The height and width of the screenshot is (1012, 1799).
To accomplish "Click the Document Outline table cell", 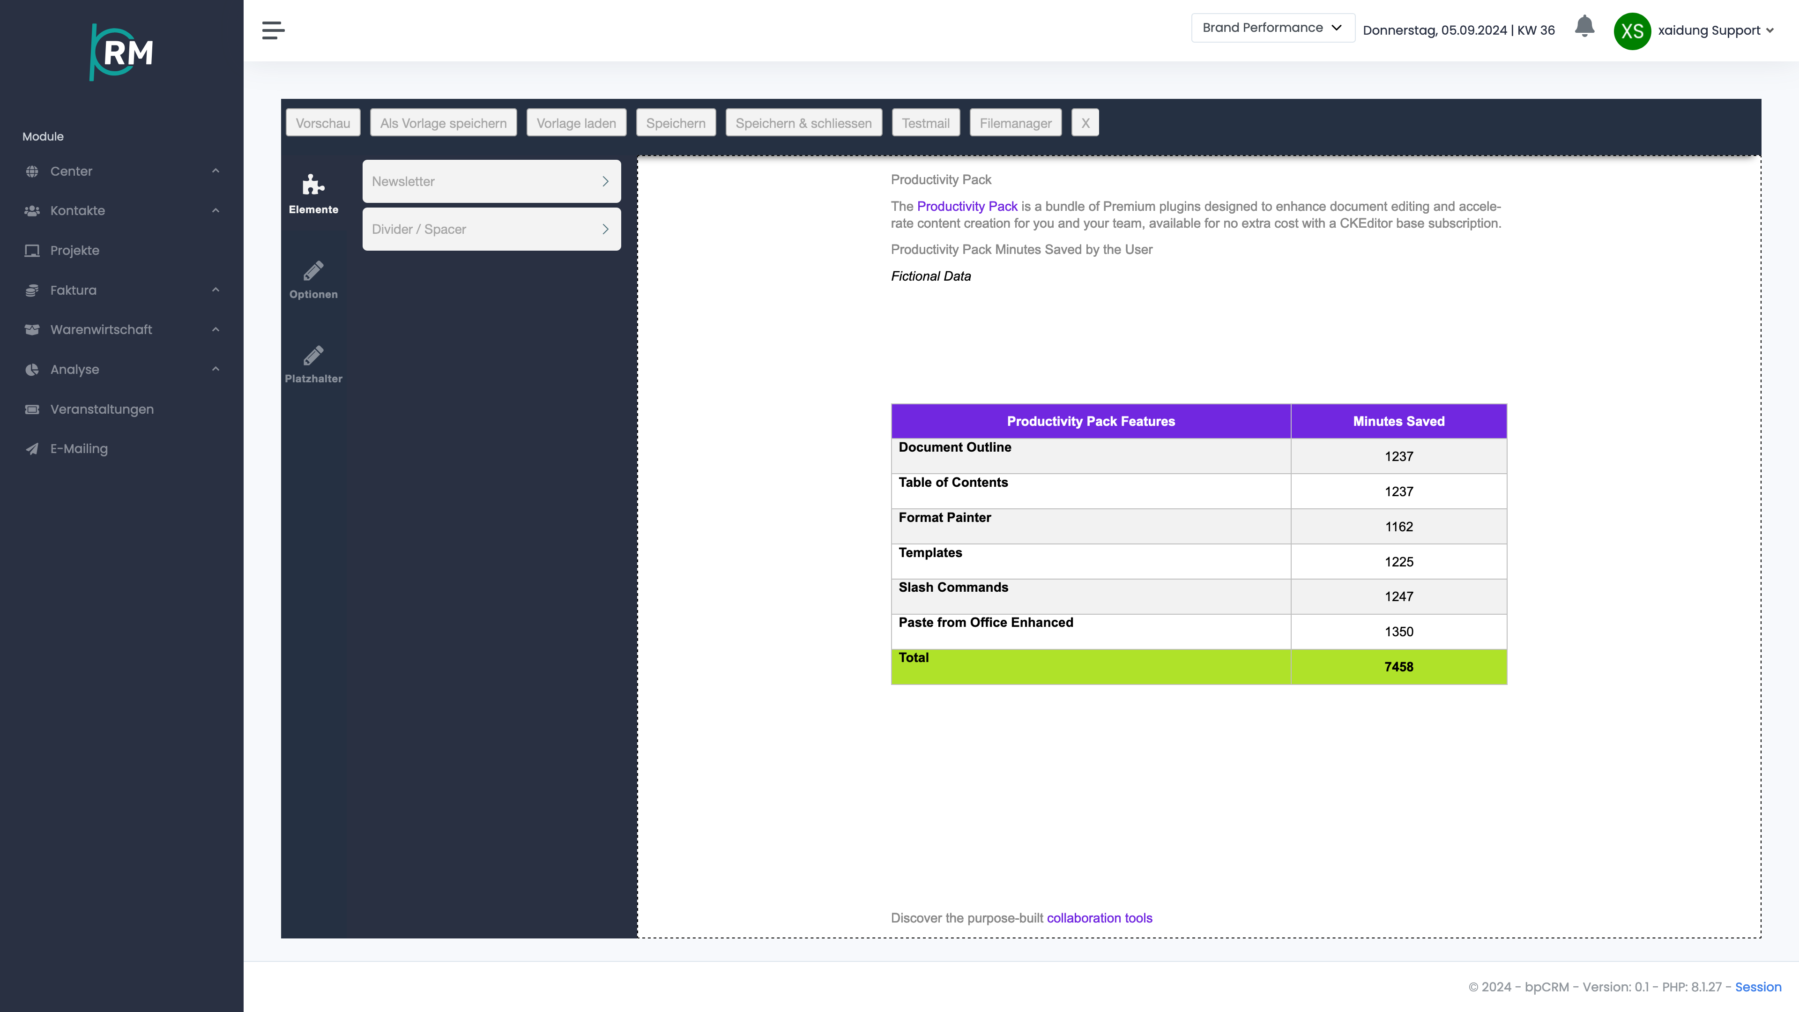I will (1091, 456).
